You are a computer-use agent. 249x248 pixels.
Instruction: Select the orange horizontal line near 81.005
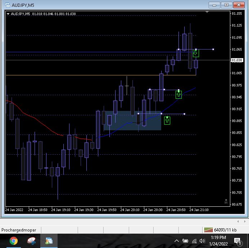coord(101,75)
